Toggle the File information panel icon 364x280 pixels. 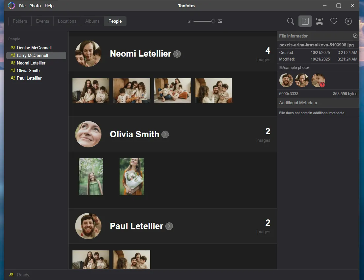(x=305, y=21)
